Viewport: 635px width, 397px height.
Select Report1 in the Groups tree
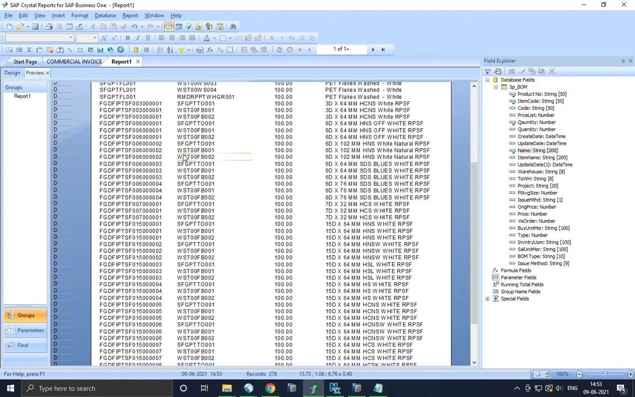22,96
